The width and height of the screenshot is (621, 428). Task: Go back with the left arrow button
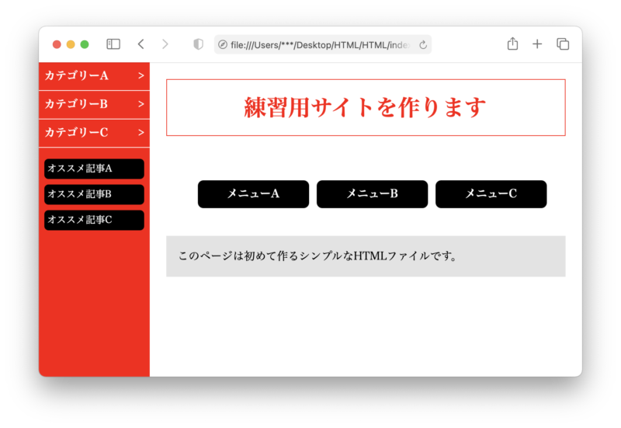[141, 44]
